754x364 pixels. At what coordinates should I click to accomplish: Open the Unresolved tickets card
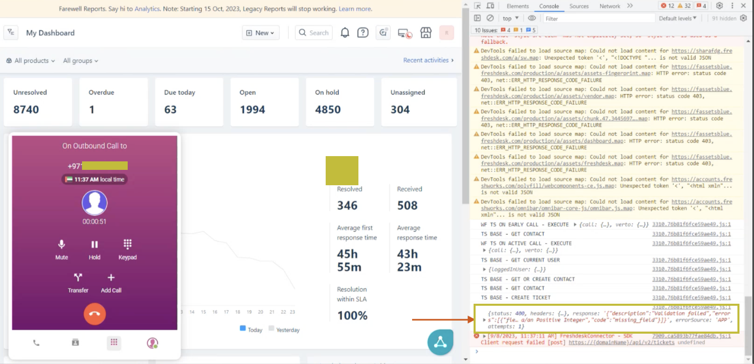tap(38, 102)
